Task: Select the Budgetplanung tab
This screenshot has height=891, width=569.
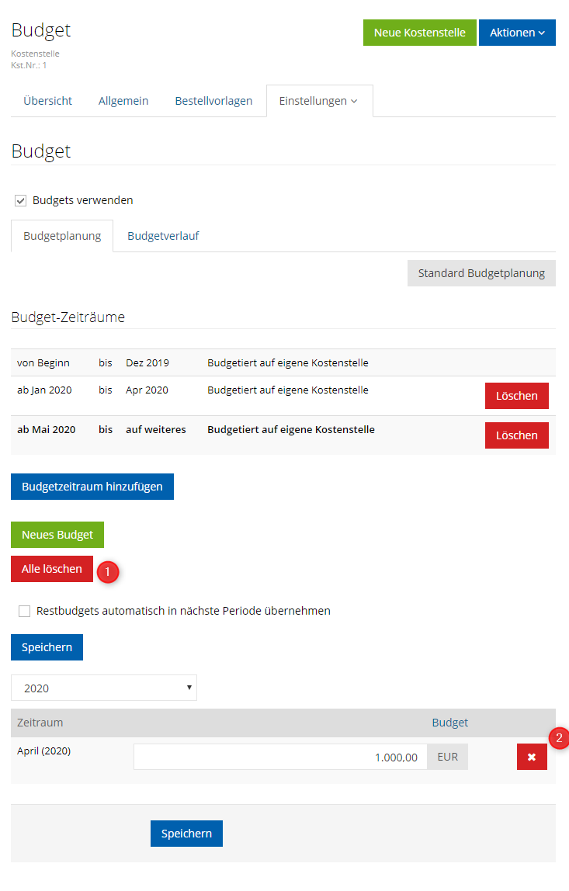Action: point(62,236)
